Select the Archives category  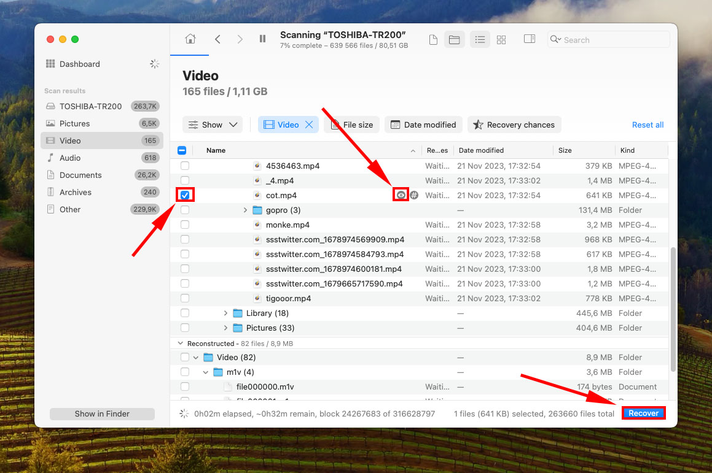click(76, 192)
